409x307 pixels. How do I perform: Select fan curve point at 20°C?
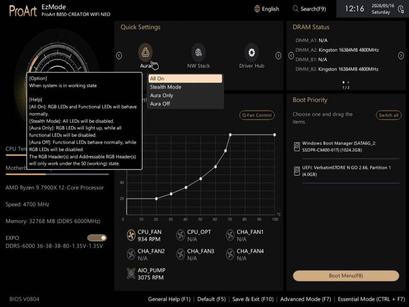[x=156, y=199]
